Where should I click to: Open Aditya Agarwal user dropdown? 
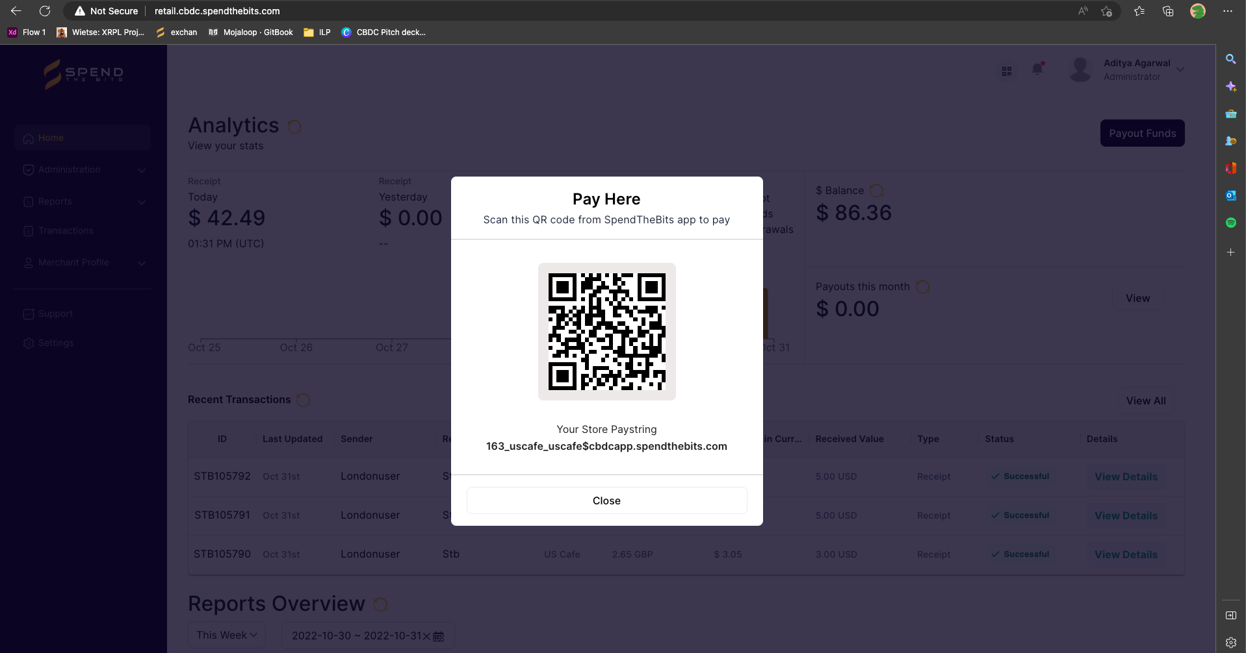tap(1128, 69)
